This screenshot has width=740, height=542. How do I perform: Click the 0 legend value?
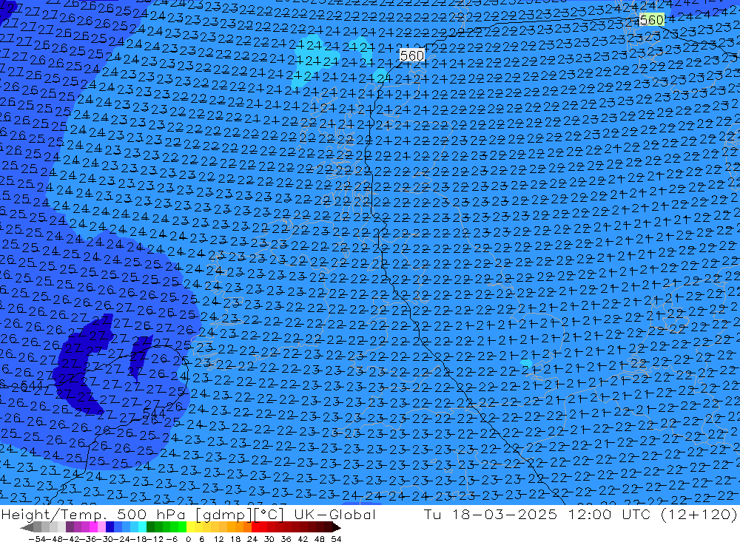click(188, 539)
